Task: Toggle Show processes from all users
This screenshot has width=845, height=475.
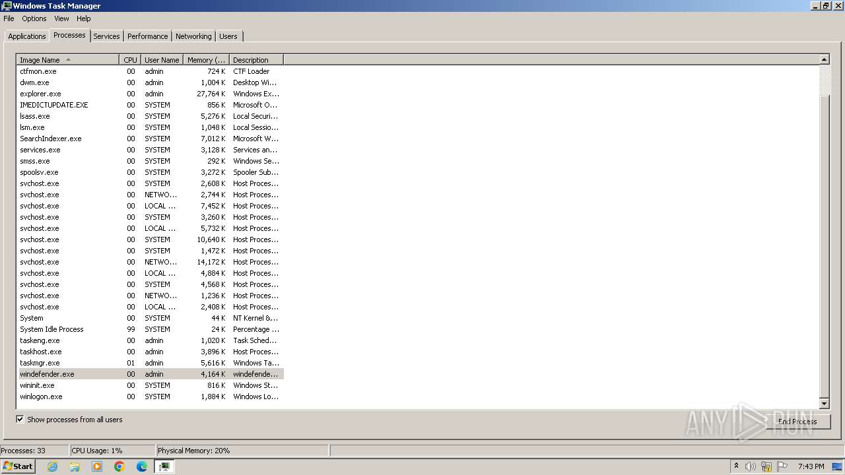Action: tap(20, 420)
